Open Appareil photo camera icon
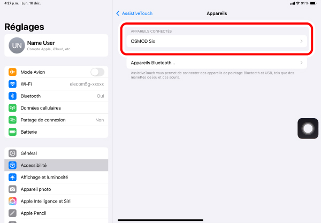The width and height of the screenshot is (321, 224). tap(12, 189)
